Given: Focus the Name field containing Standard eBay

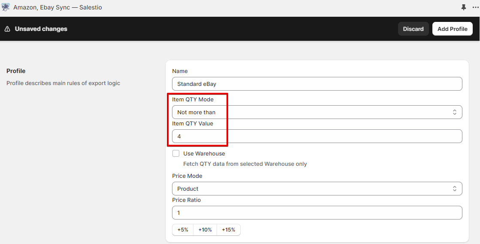Looking at the screenshot, I should [x=317, y=84].
